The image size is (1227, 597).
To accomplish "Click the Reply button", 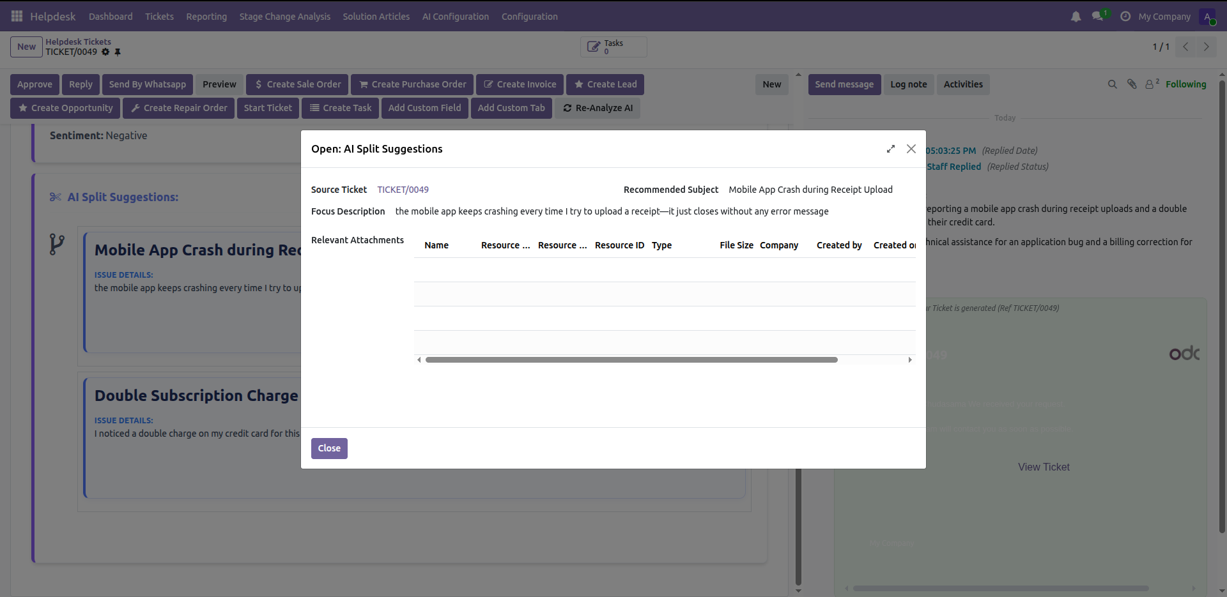I will [81, 84].
